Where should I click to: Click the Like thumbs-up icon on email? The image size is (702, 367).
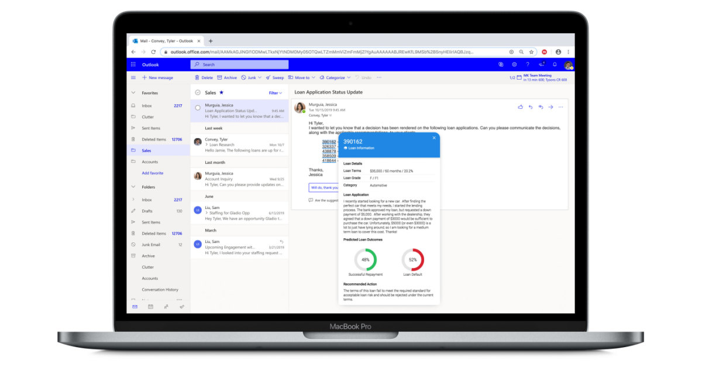coord(520,107)
